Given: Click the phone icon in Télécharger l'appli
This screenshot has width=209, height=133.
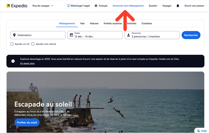Looking at the screenshot, I should click(68, 6).
